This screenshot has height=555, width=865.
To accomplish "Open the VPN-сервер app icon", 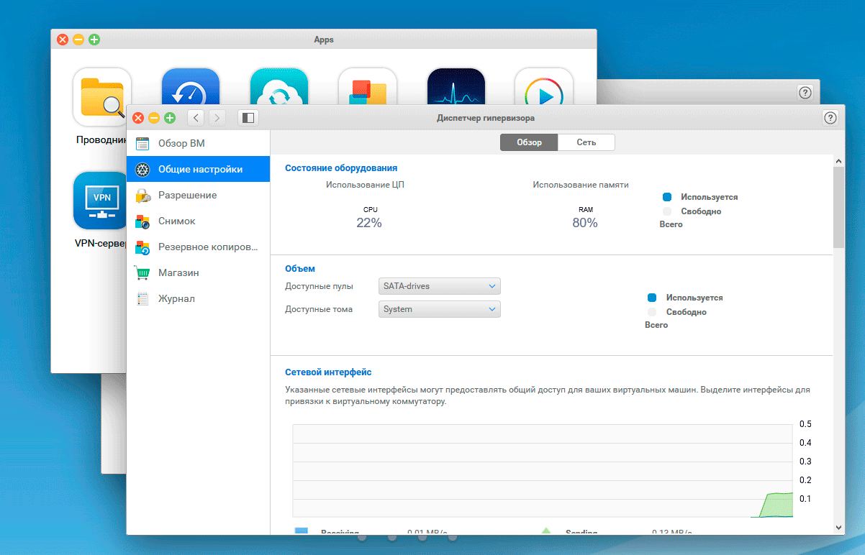I will pyautogui.click(x=99, y=201).
